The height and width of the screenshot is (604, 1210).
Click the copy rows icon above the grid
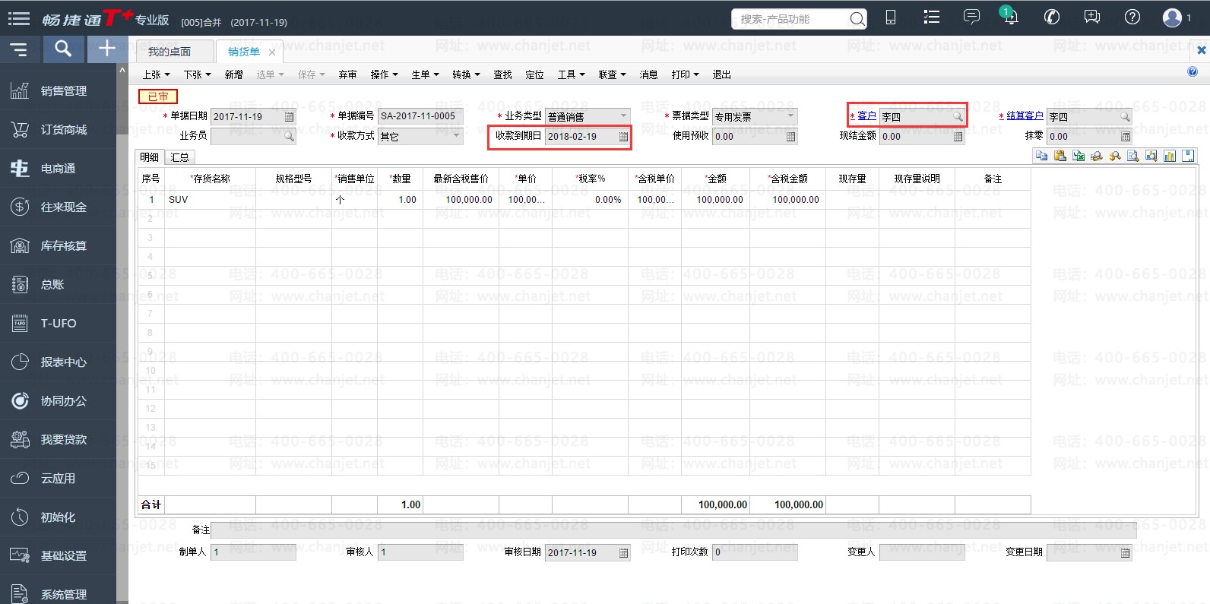coord(1041,156)
